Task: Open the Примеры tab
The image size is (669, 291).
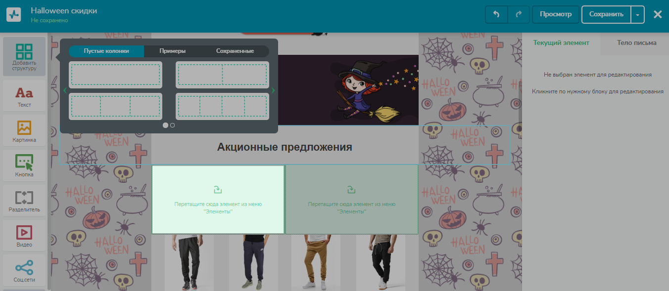Action: coord(172,51)
